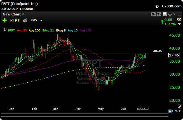Toggle logarithmic scale L button
Image resolution: width=183 pixels, height=120 pixels.
pos(173,111)
